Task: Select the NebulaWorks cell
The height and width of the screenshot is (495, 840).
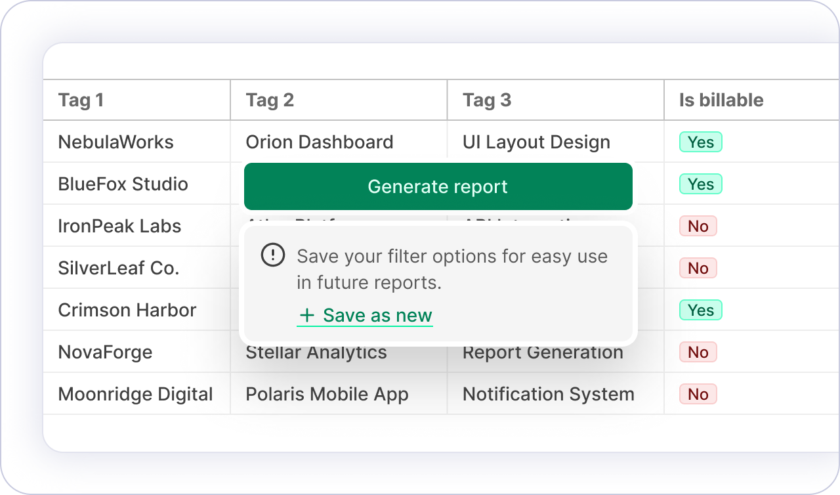Action: [x=115, y=142]
